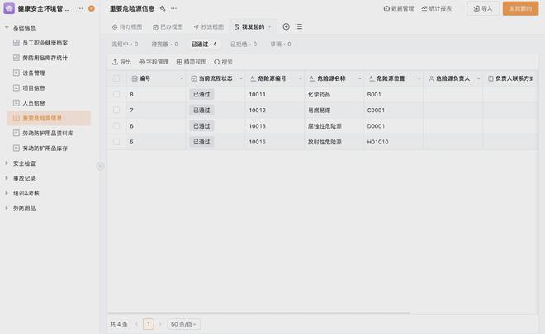Expand the 事故记录 group
545x334 pixels.
coord(7,178)
